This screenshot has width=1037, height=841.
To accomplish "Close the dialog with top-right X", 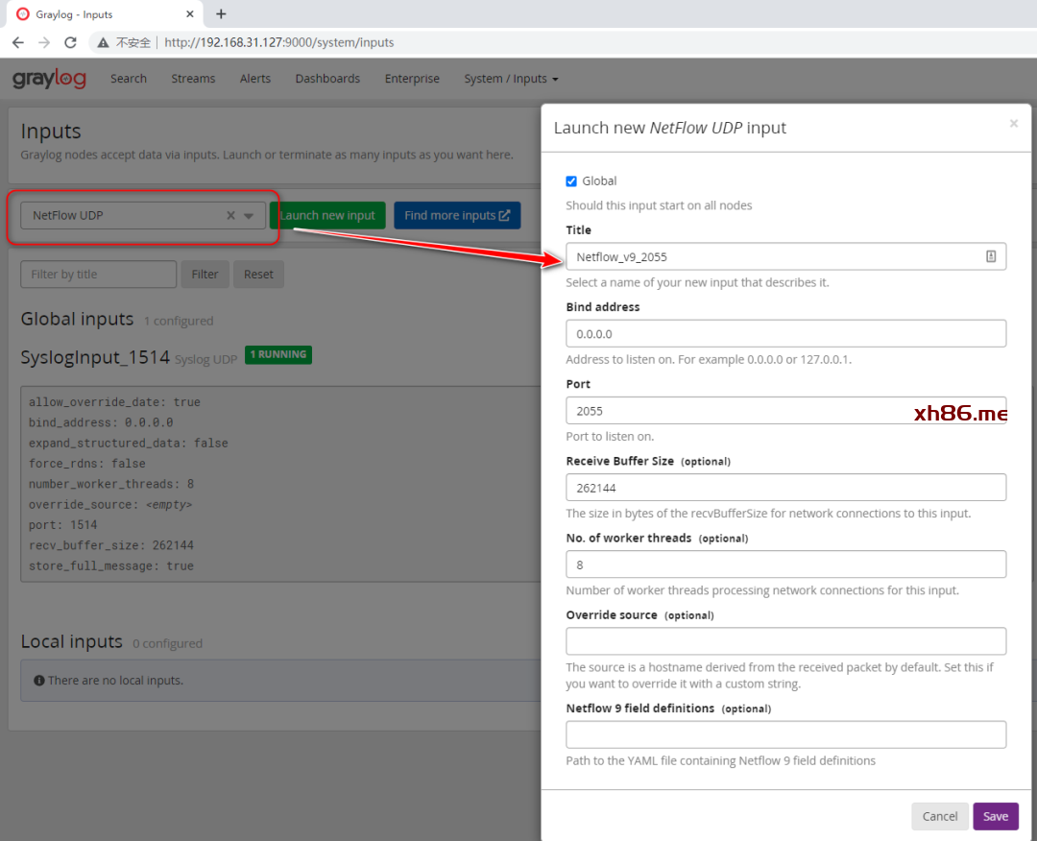I will pyautogui.click(x=1013, y=124).
